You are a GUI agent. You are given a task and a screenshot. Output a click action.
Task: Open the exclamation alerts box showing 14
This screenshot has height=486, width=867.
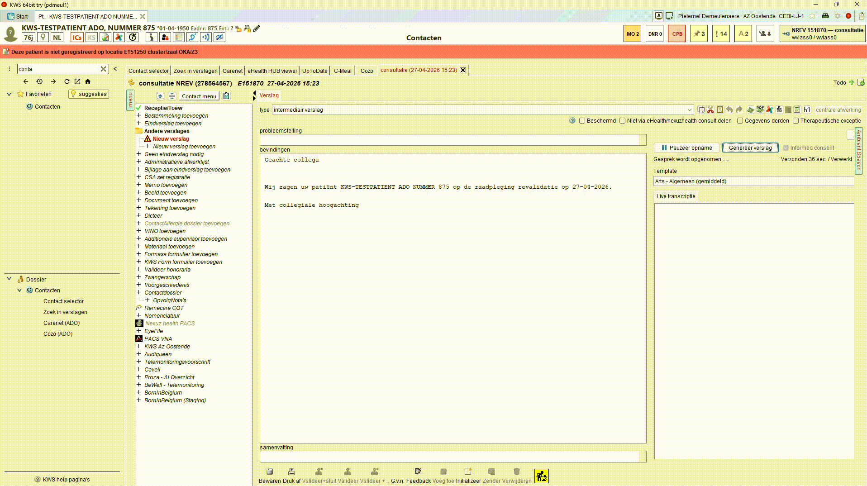coord(721,34)
